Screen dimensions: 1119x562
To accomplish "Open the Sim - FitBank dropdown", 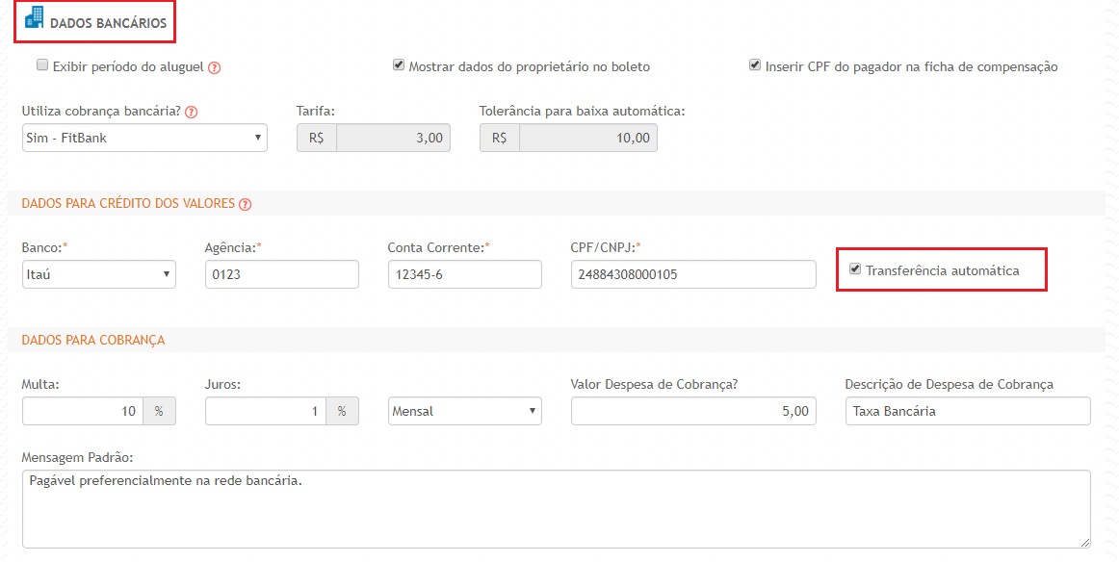I will click(144, 139).
